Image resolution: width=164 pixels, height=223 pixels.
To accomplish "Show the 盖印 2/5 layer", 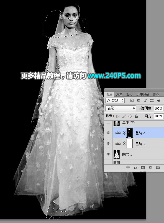I will (108, 122).
